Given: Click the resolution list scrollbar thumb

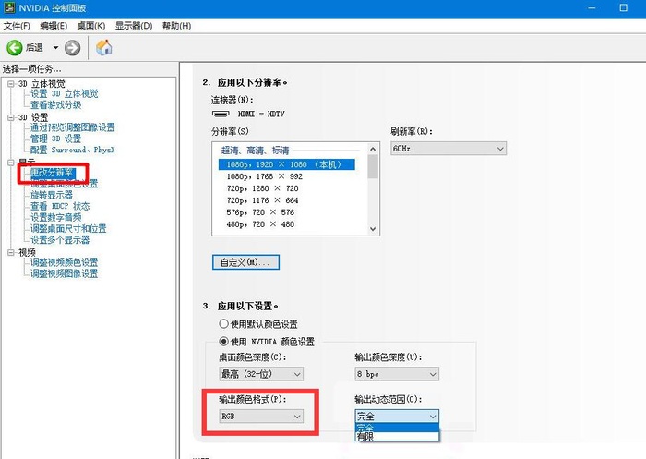Looking at the screenshot, I should [373, 166].
